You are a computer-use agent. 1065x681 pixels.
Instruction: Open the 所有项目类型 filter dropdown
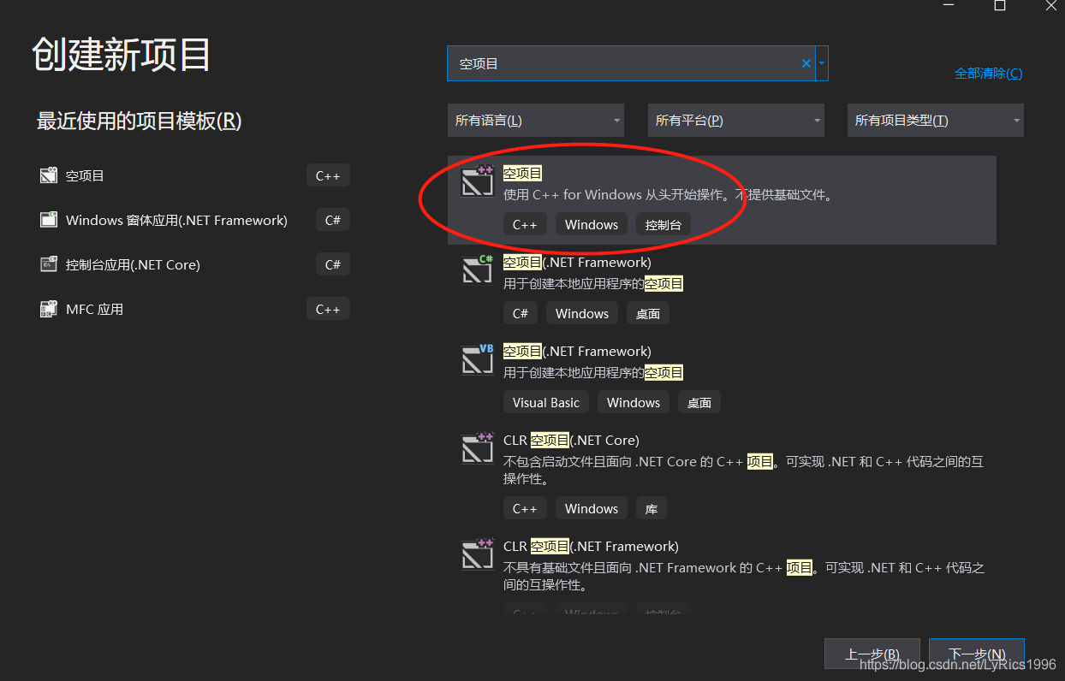coord(936,121)
